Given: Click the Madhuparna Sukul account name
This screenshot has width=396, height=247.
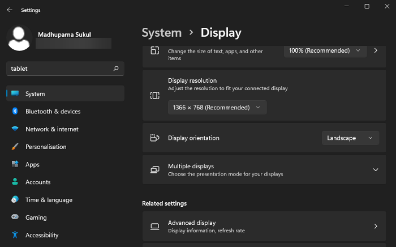Looking at the screenshot, I should coord(64,35).
